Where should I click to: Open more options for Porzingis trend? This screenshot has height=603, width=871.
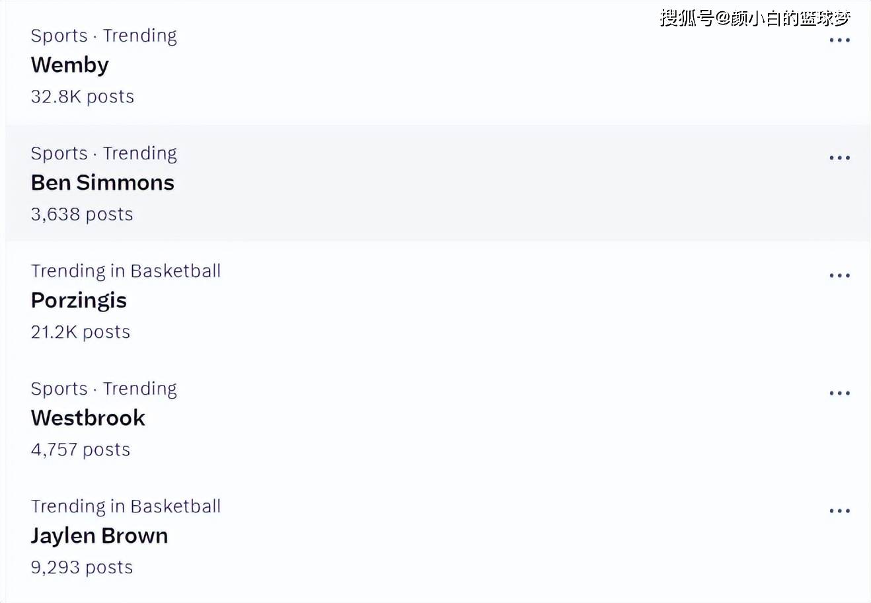(839, 276)
